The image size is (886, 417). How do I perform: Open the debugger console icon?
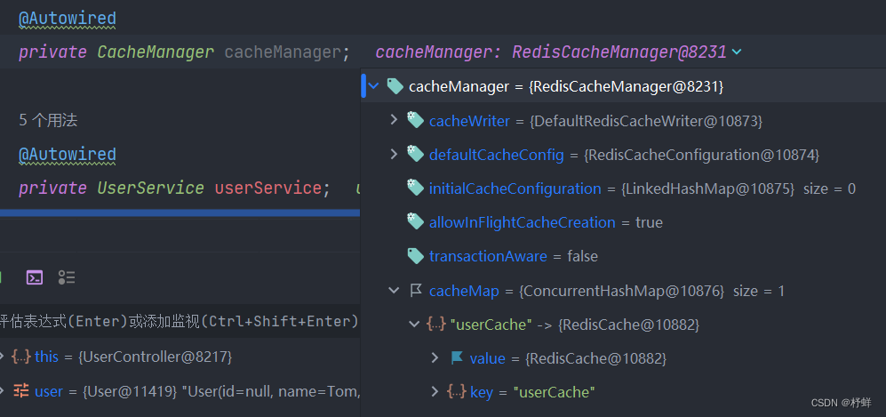tap(35, 277)
